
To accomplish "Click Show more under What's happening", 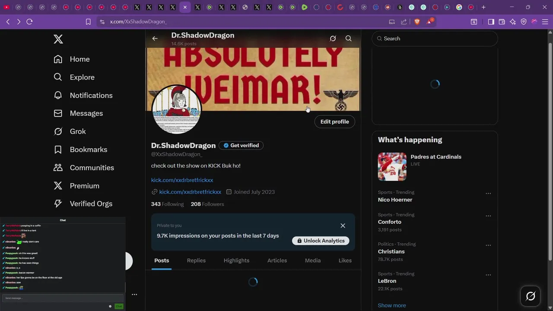I will point(392,305).
